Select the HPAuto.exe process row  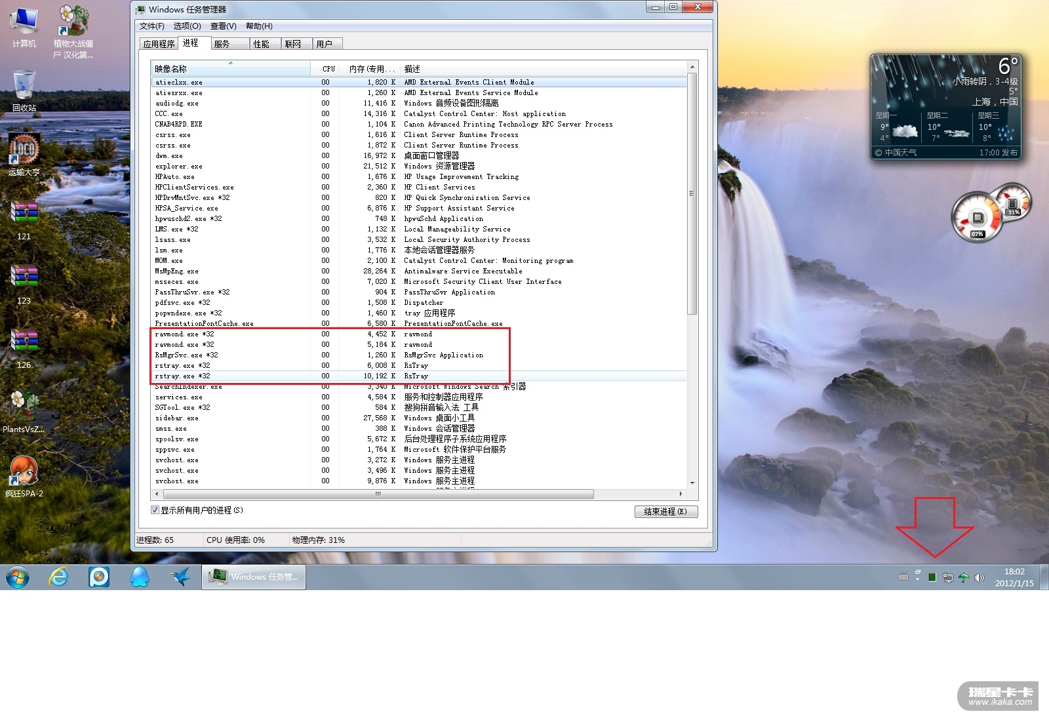point(419,177)
